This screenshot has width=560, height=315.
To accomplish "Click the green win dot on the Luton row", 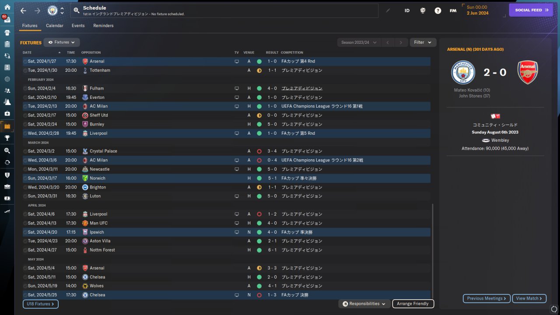I will click(259, 196).
